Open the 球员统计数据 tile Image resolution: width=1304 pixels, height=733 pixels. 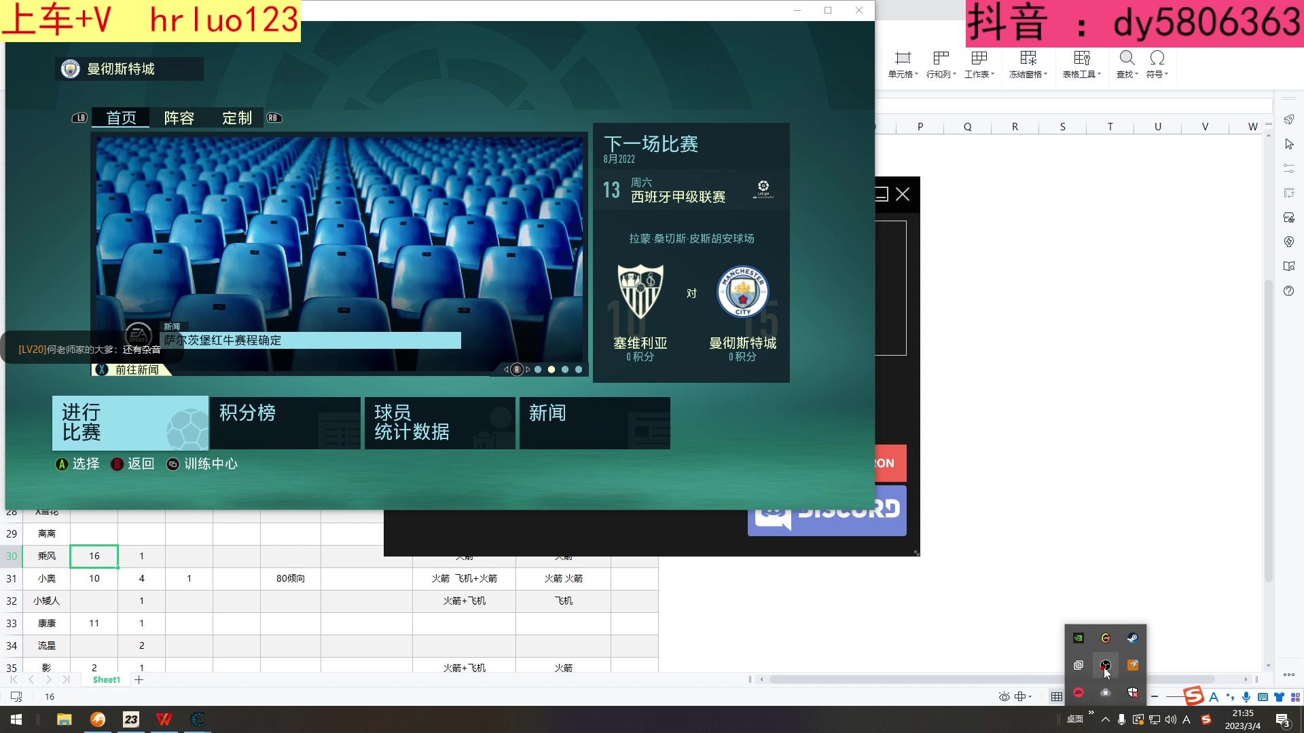pyautogui.click(x=440, y=423)
